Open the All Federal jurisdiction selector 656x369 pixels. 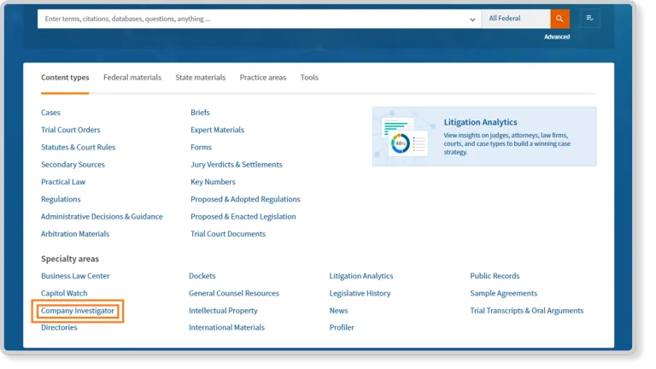pyautogui.click(x=515, y=18)
